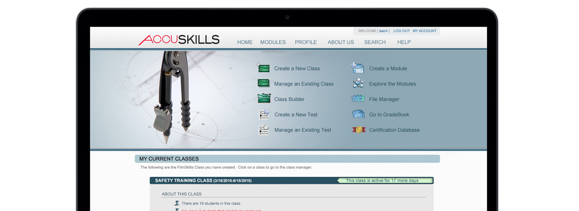Image resolution: width=579 pixels, height=211 pixels.
Task: Open the Safety Training Class header
Action: coord(203,181)
